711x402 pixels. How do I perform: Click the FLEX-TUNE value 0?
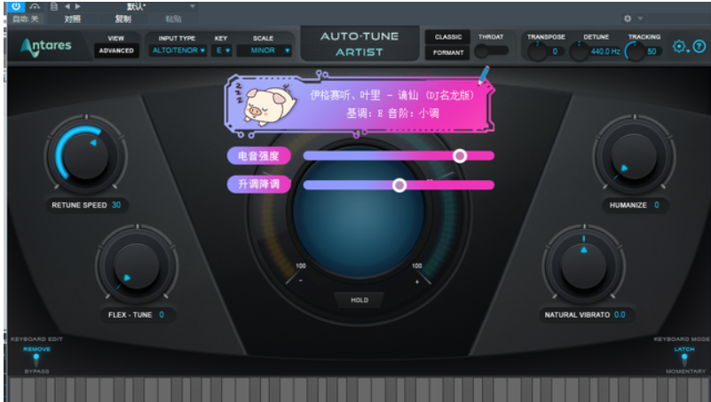click(x=162, y=314)
